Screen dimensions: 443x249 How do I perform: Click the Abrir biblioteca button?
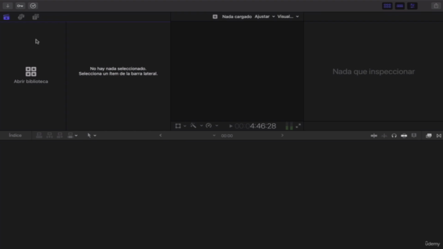[30, 75]
